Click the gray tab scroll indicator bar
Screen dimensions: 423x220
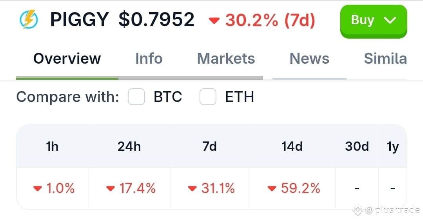coord(191,78)
